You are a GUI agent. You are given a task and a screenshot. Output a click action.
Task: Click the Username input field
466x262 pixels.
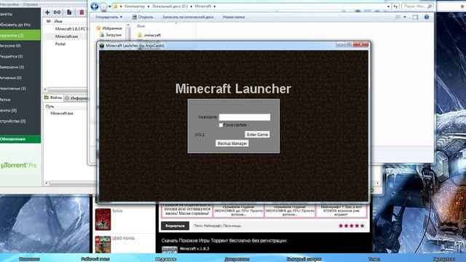coord(245,117)
